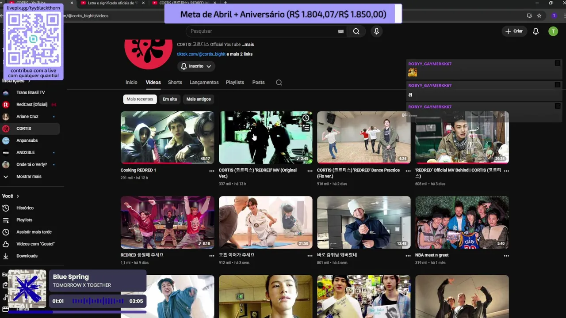Open the Posts channel tab
Screen dimensions: 566x318
pos(258,83)
